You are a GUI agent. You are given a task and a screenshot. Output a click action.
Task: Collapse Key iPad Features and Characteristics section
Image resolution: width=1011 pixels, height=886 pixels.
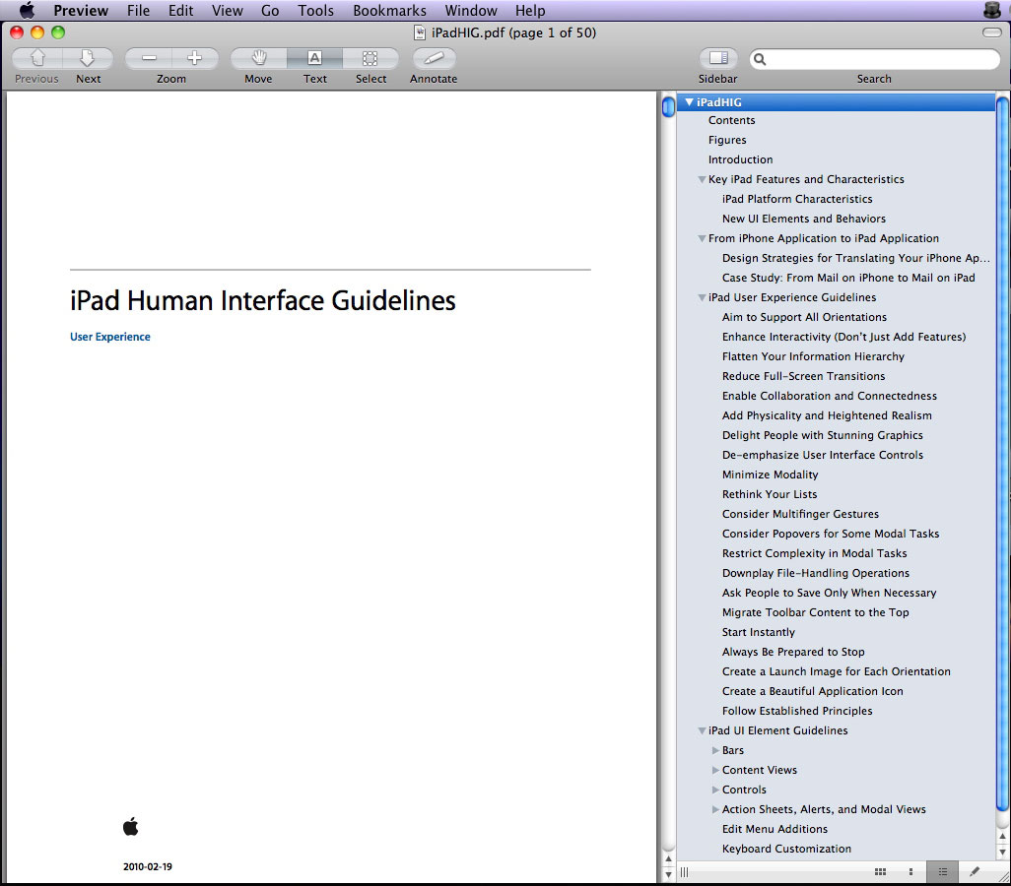[x=702, y=180]
